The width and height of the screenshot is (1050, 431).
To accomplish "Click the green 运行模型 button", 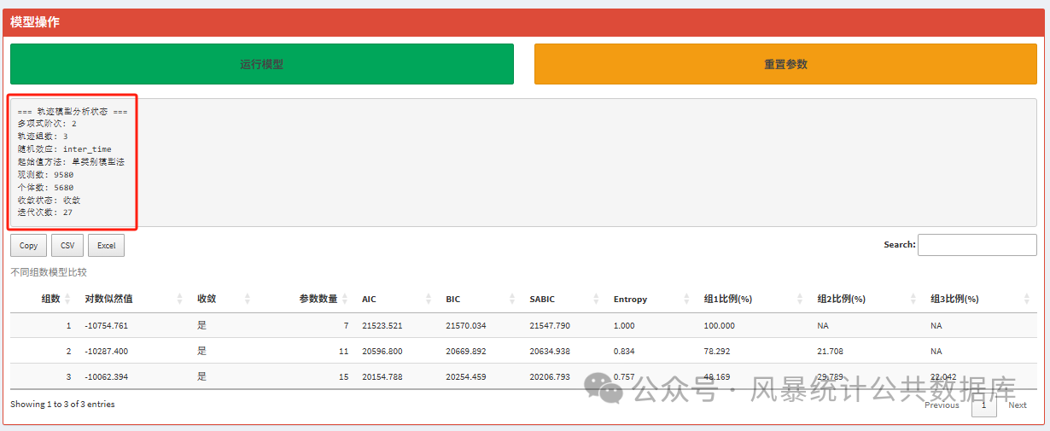I will (262, 64).
